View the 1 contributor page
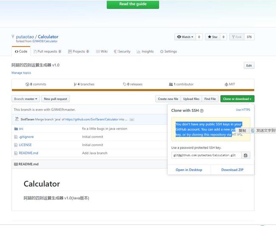 tap(181, 84)
